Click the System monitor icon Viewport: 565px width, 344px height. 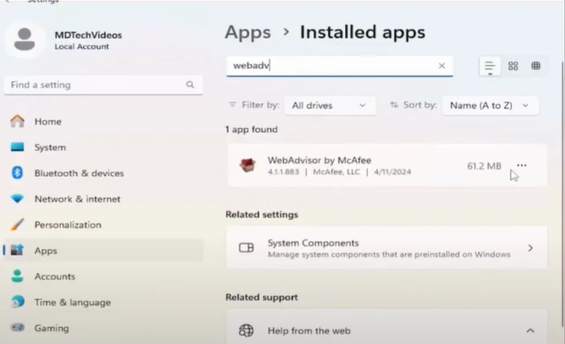[x=17, y=147]
